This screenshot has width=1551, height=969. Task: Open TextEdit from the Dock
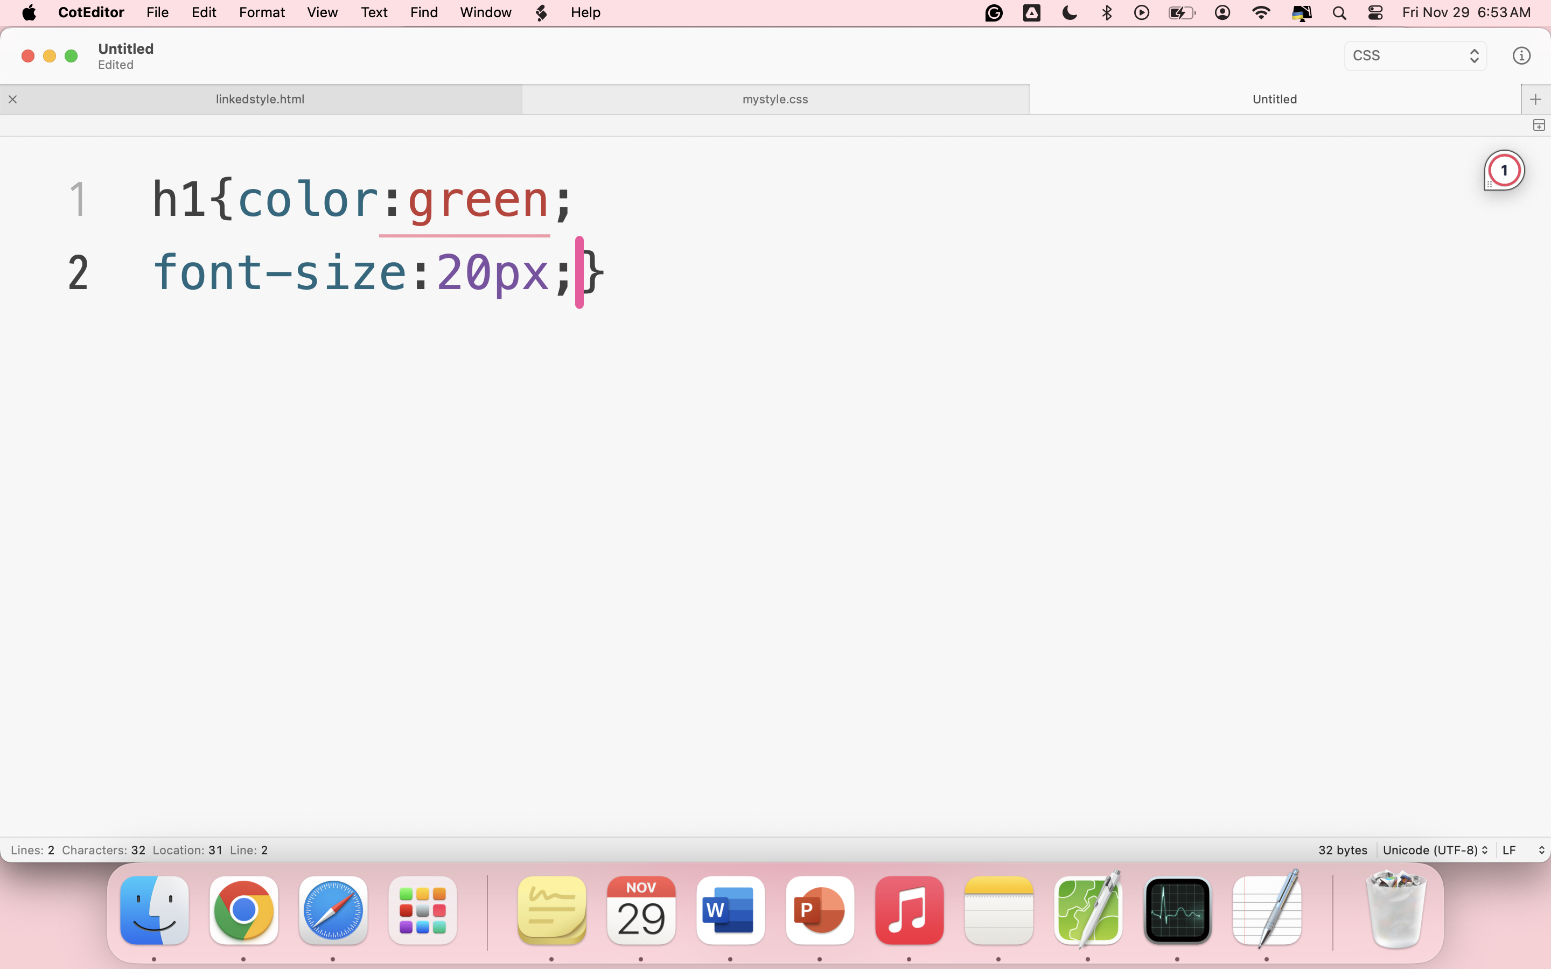tap(1267, 910)
